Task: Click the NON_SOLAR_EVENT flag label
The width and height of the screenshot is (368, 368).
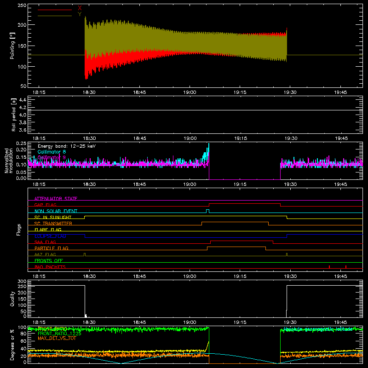Action: pyautogui.click(x=56, y=211)
